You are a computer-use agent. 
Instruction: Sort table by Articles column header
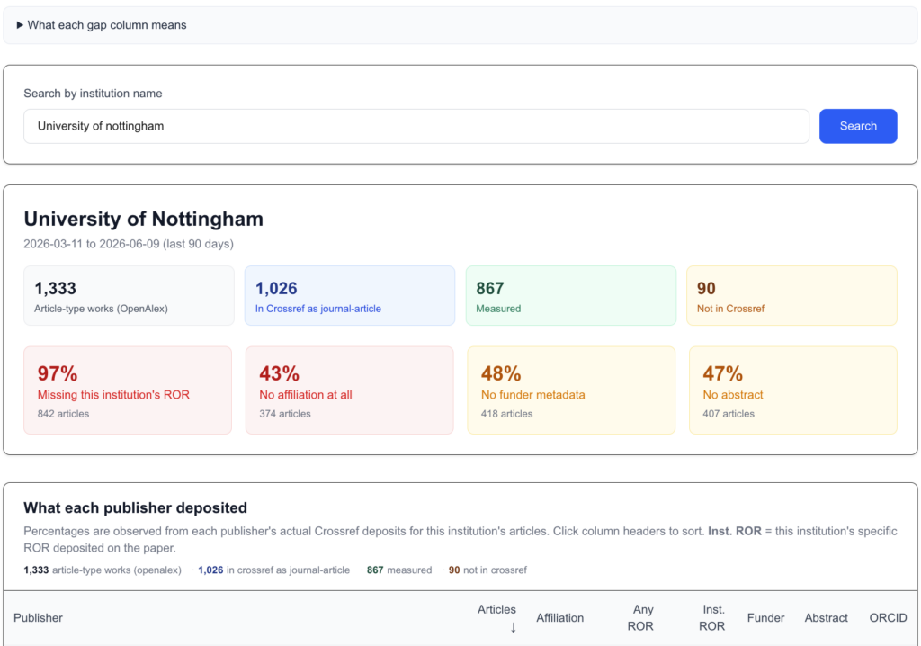point(496,609)
